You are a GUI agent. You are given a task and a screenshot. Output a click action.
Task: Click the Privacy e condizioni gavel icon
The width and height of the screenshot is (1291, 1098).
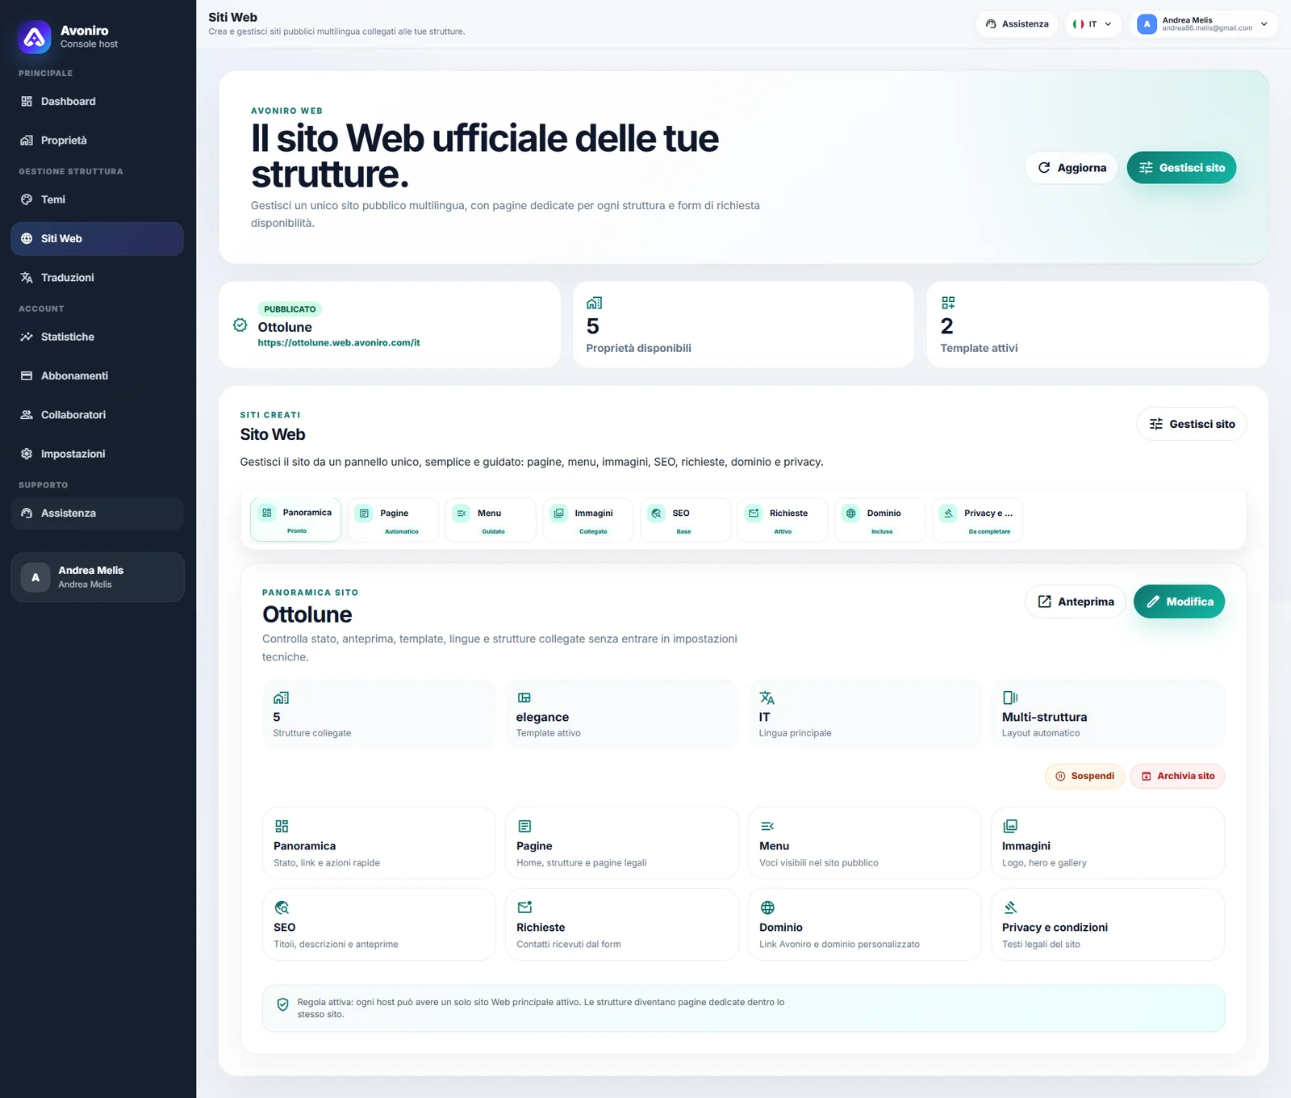tap(1010, 907)
